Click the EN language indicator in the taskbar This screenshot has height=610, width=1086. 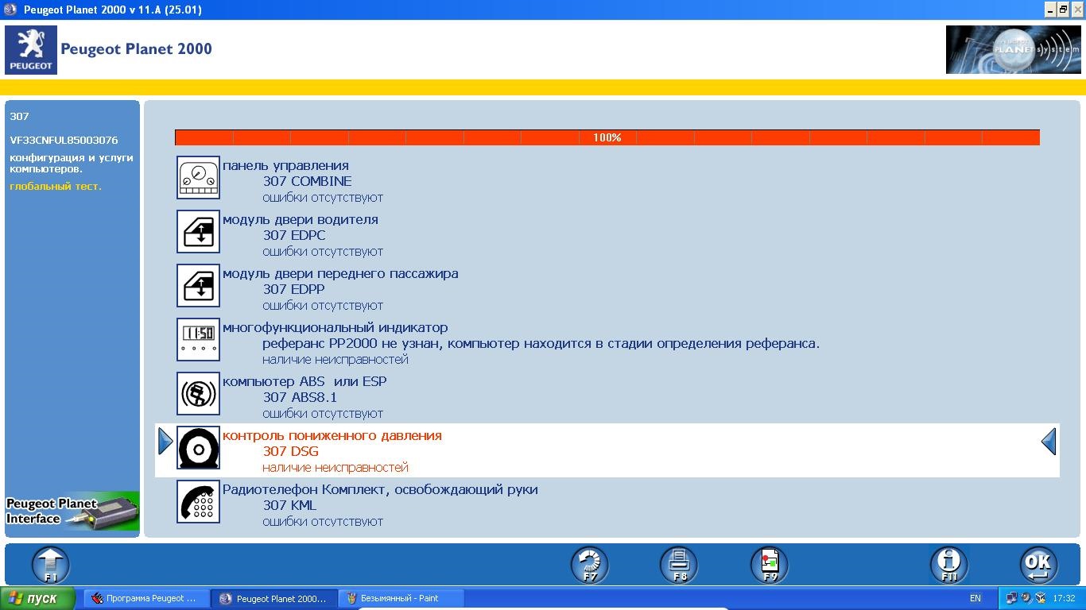(x=975, y=598)
